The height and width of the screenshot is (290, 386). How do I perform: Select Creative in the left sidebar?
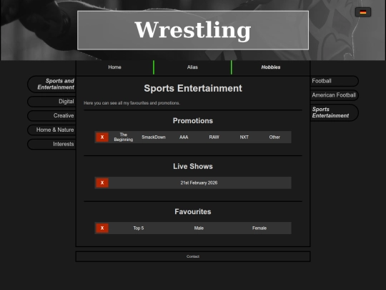(x=52, y=116)
